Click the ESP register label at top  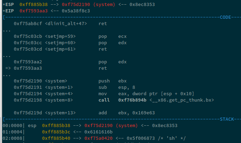pos(8,5)
